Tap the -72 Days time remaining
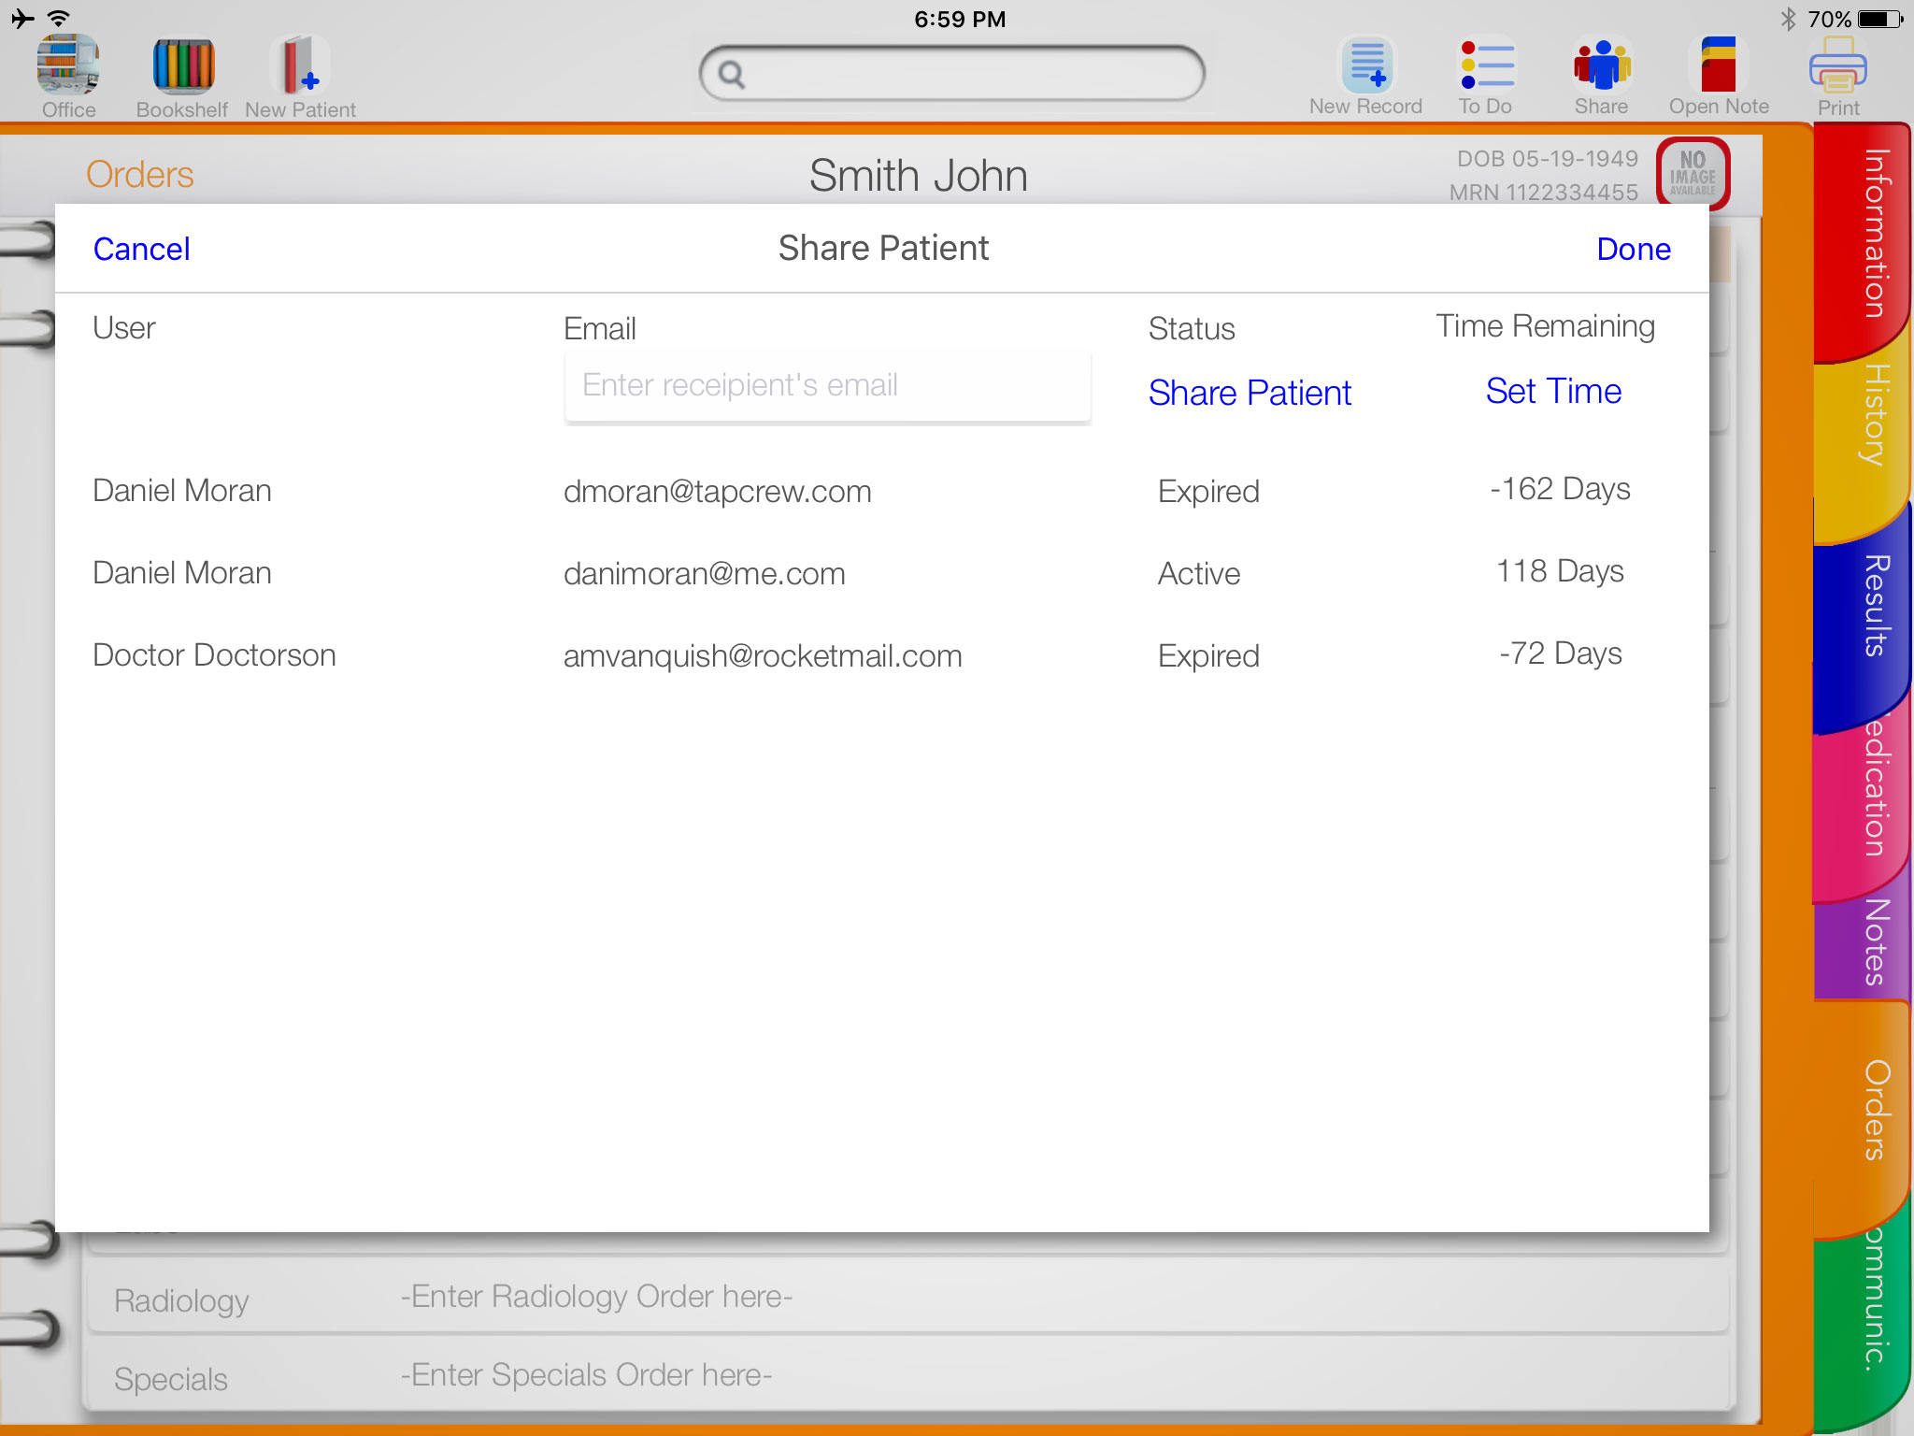This screenshot has height=1436, width=1914. tap(1560, 653)
